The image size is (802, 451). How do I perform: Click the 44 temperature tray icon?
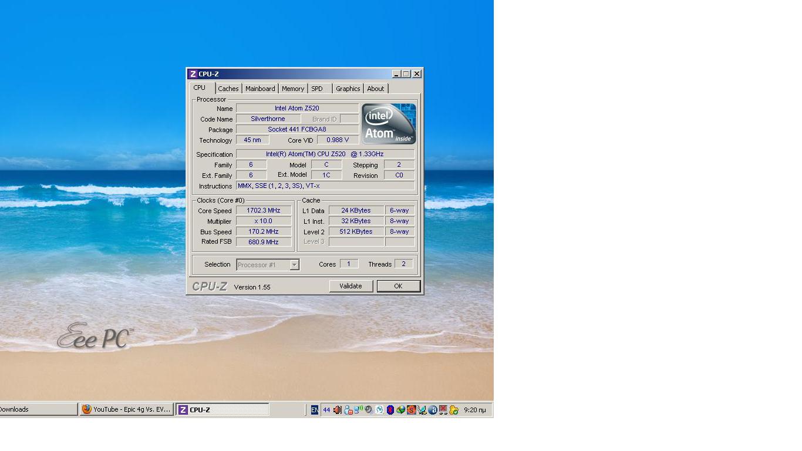[x=326, y=410]
